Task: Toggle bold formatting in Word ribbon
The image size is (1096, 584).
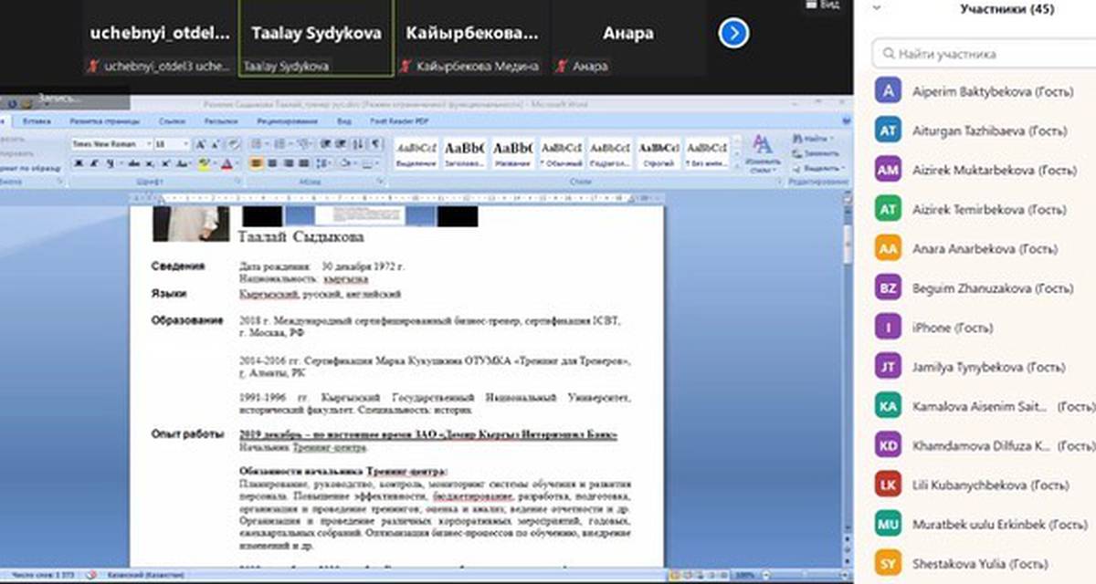Action: [78, 163]
